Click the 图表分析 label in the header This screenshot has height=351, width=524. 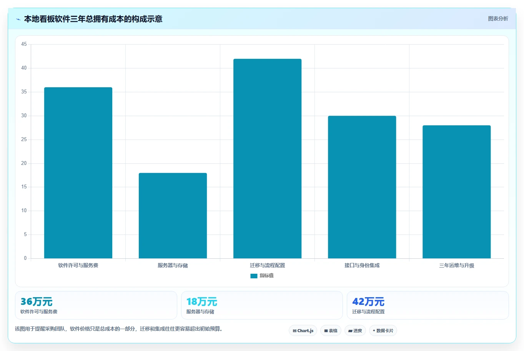click(498, 18)
